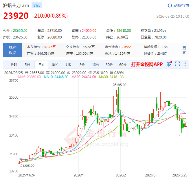Click the 策 strategy icon with red dot
The height and width of the screenshot is (177, 191).
[x=169, y=64]
